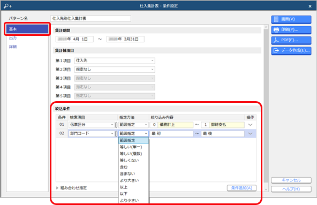Viewport: 317px width, 205px height.
Task: Select 含まない in the dropdown list
Action: tap(133, 173)
